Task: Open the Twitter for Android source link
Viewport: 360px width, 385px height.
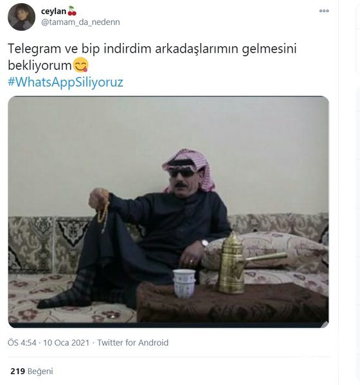Action: 133,343
